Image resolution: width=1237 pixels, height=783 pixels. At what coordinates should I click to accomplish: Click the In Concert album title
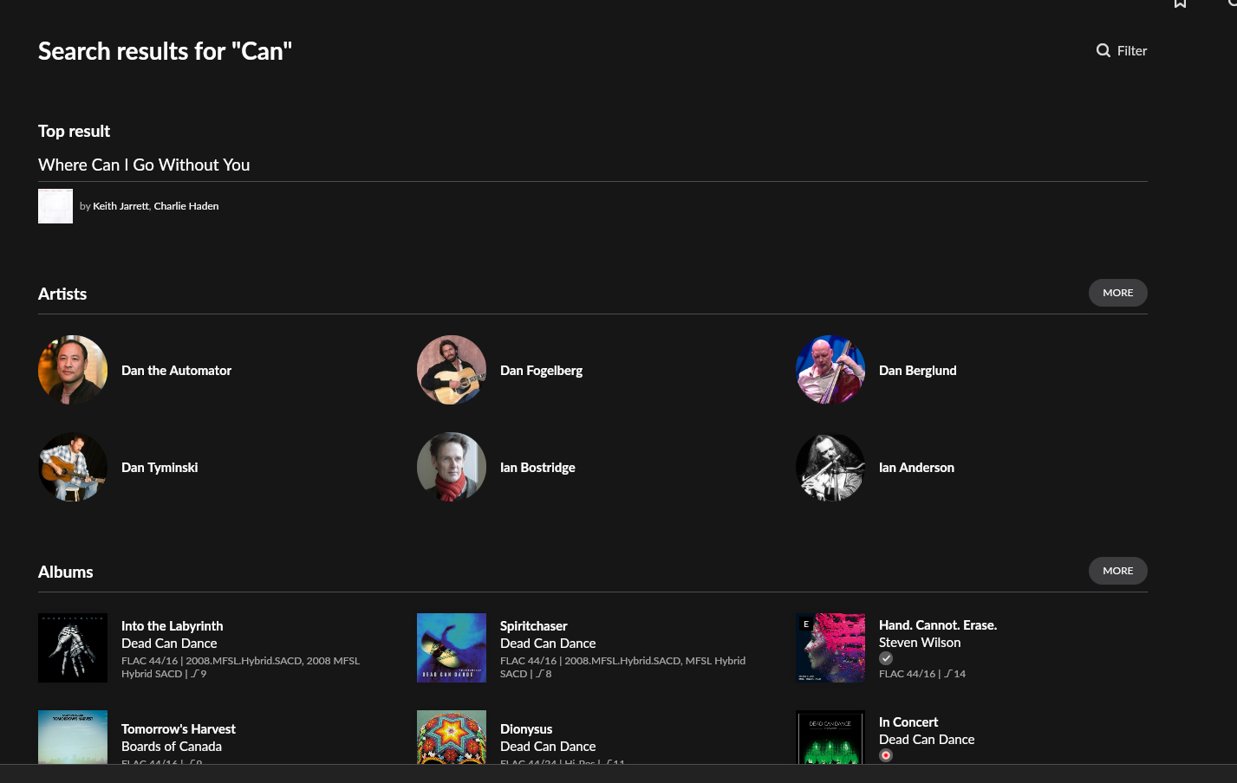908,722
